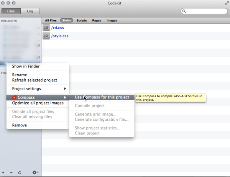This screenshot has width=230, height=177.
Task: Switch to the Files view
Action: (x=11, y=11)
